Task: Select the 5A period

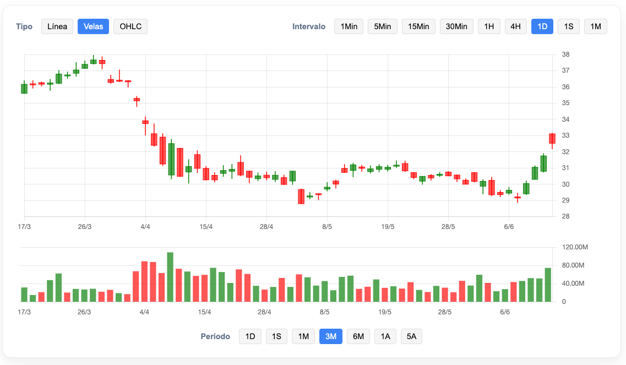Action: [411, 336]
